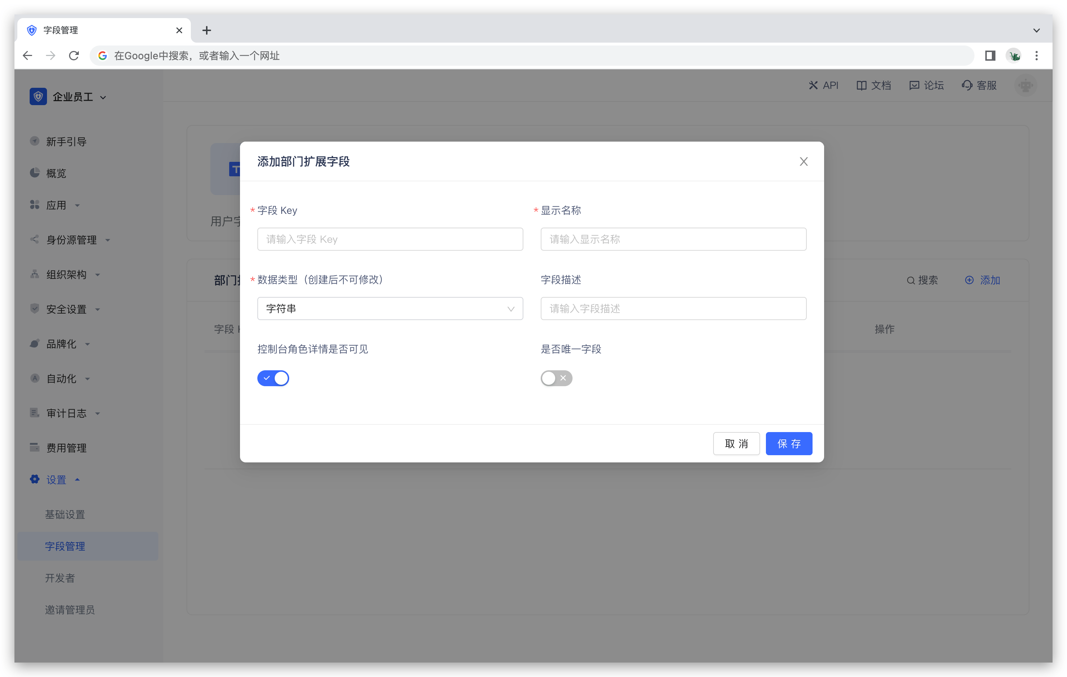Viewport: 1067px width, 677px height.
Task: Select 字段管理 in sidebar
Action: [x=65, y=546]
